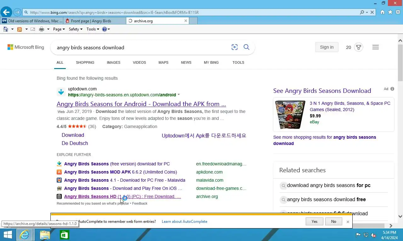Expand the address bar search dropdown arrow
This screenshot has width=403, height=241.
367,13
